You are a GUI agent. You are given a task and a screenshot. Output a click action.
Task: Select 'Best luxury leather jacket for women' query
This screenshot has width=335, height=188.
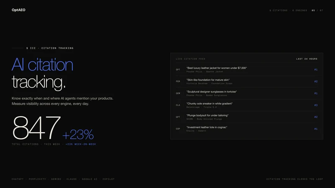pyautogui.click(x=216, y=68)
